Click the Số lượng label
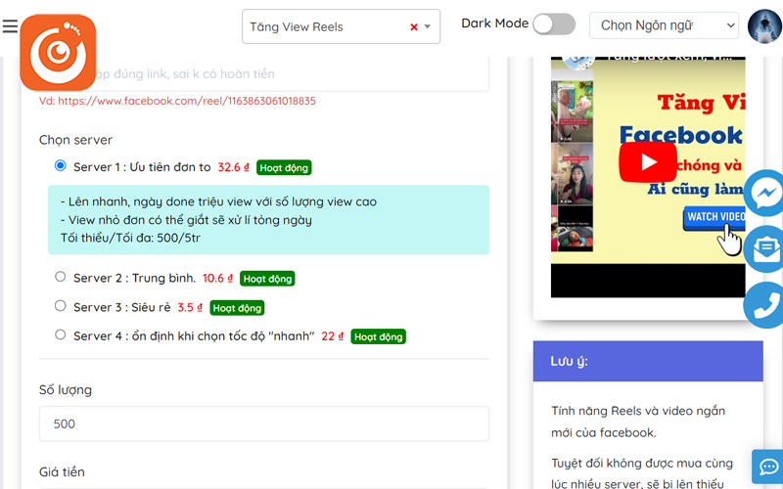Viewport: 783px width, 489px height. (x=66, y=389)
